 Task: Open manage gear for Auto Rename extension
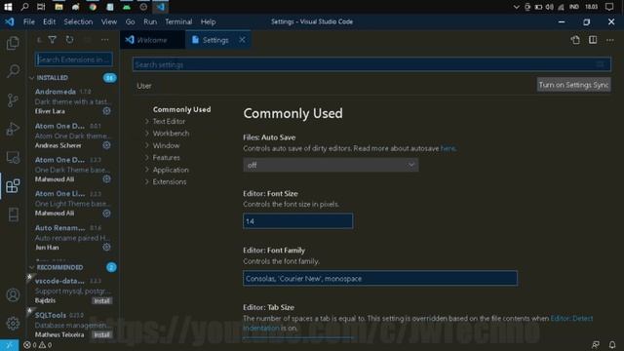pyautogui.click(x=106, y=247)
